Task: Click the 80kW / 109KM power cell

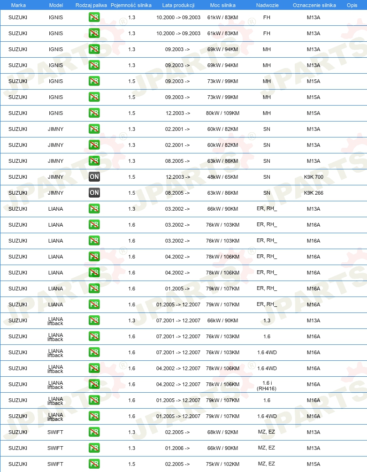Action: point(223,113)
